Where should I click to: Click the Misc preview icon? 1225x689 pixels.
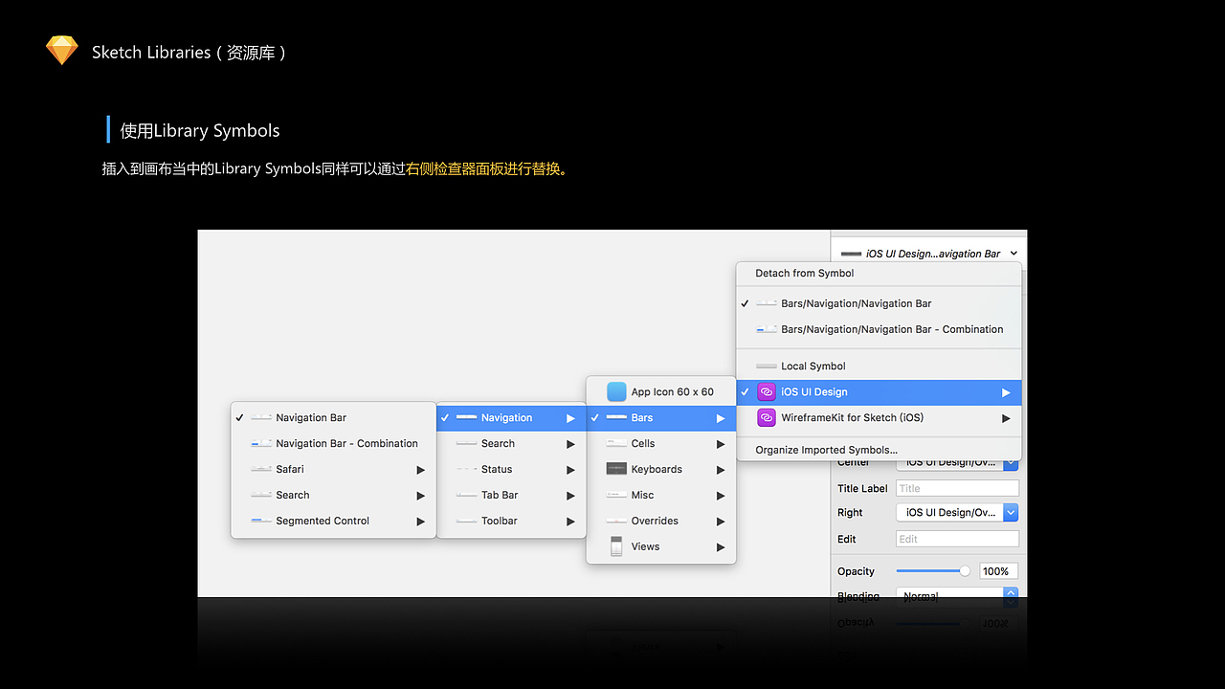616,495
